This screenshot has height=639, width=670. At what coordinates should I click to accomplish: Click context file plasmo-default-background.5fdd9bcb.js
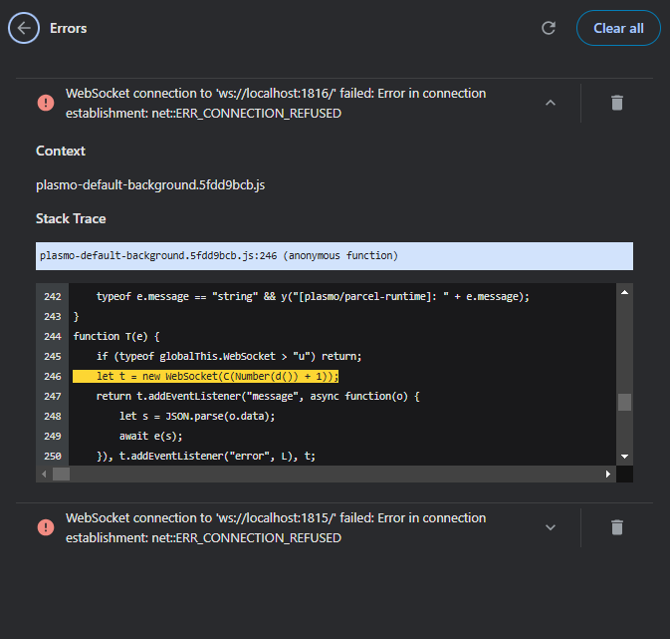pos(150,184)
